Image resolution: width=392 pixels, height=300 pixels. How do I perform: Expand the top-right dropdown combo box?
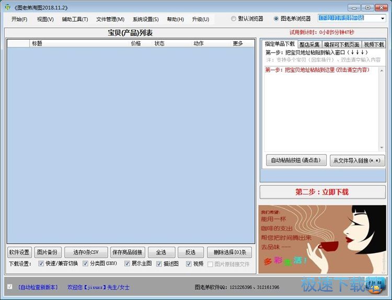click(x=383, y=18)
